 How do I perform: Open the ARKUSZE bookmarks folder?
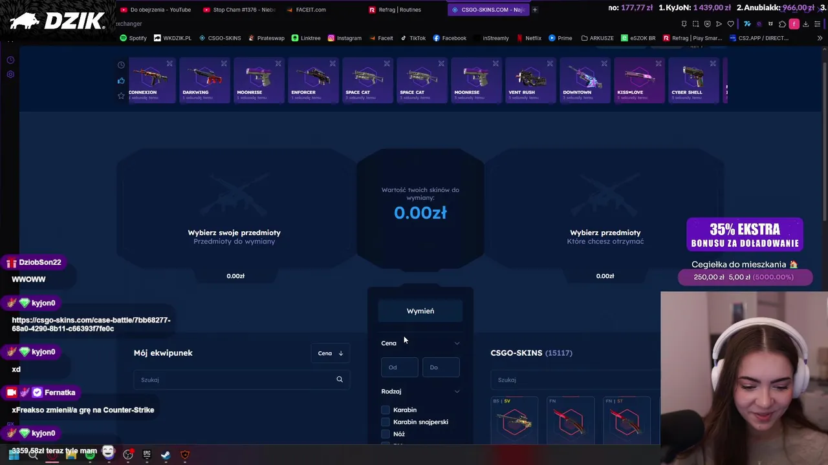(x=597, y=38)
